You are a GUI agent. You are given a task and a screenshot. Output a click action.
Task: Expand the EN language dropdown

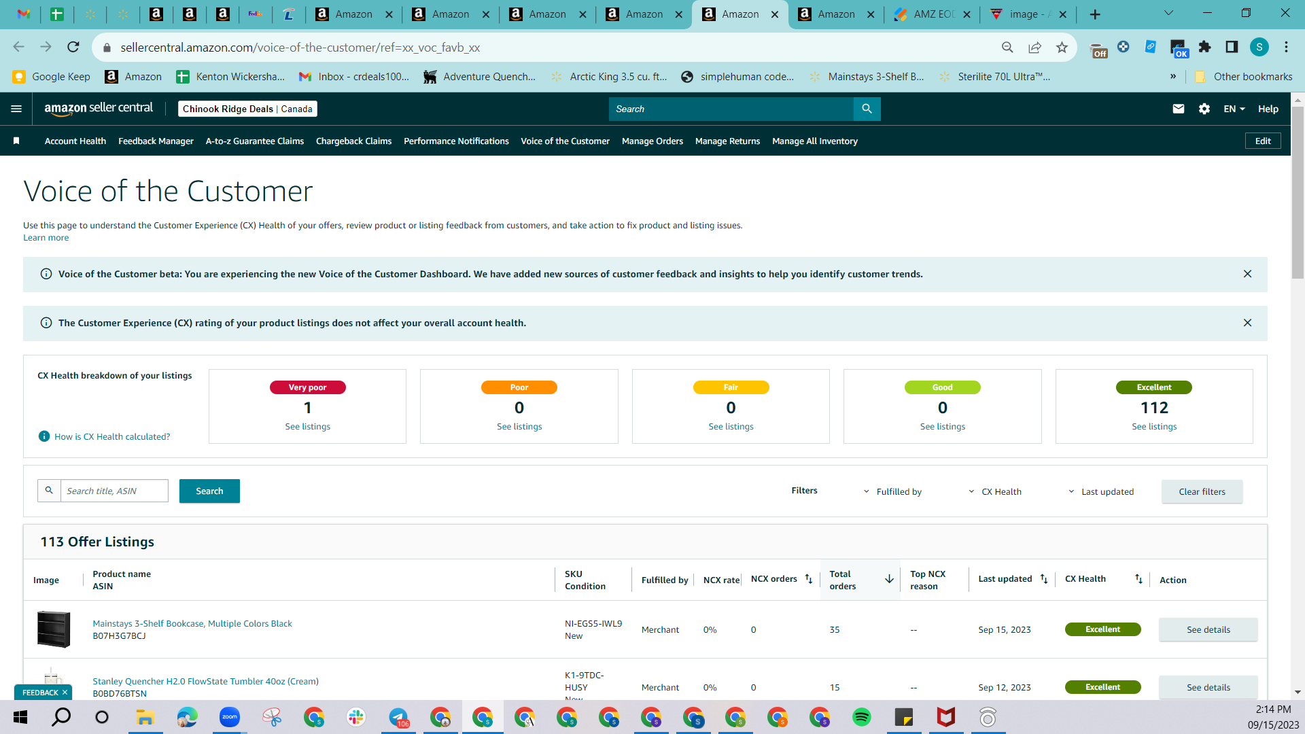[1234, 109]
